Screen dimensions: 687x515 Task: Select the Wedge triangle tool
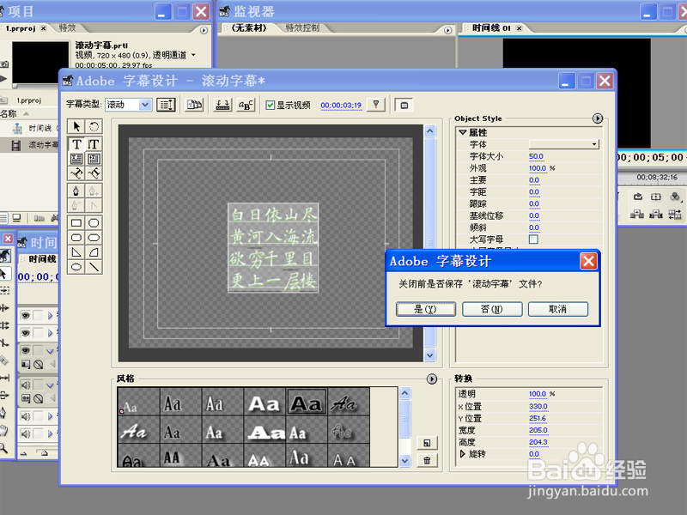click(x=76, y=252)
